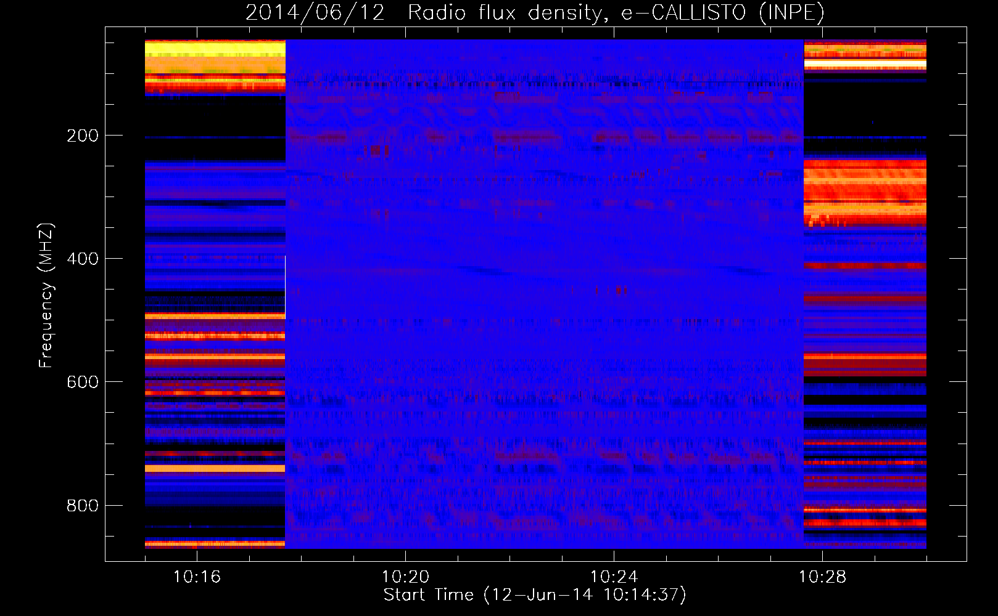Click the 10:24 time tick label
Viewport: 998px width, 616px height.
click(x=614, y=577)
